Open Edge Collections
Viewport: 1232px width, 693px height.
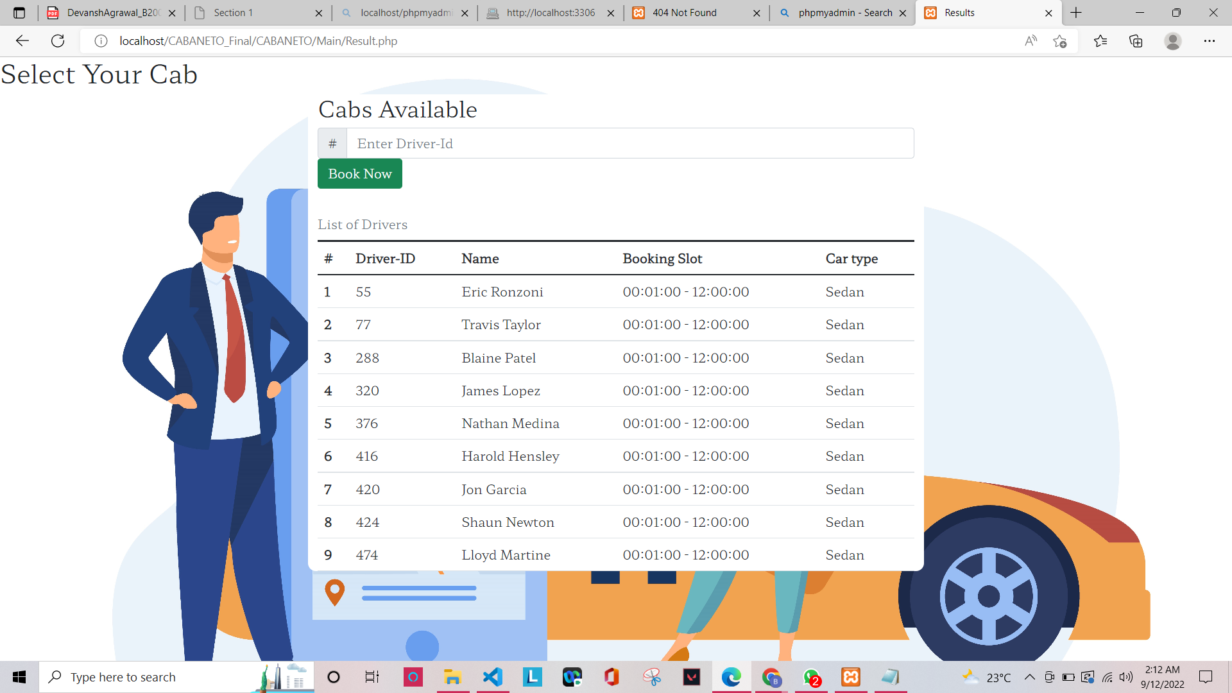coord(1136,40)
